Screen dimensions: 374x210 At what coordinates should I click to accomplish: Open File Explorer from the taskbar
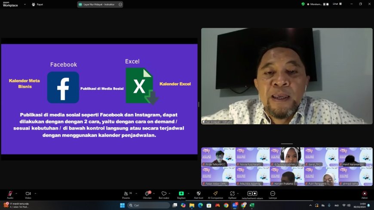192,205
